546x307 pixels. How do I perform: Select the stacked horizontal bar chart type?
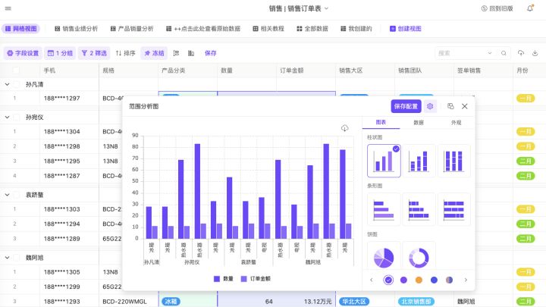(419, 209)
